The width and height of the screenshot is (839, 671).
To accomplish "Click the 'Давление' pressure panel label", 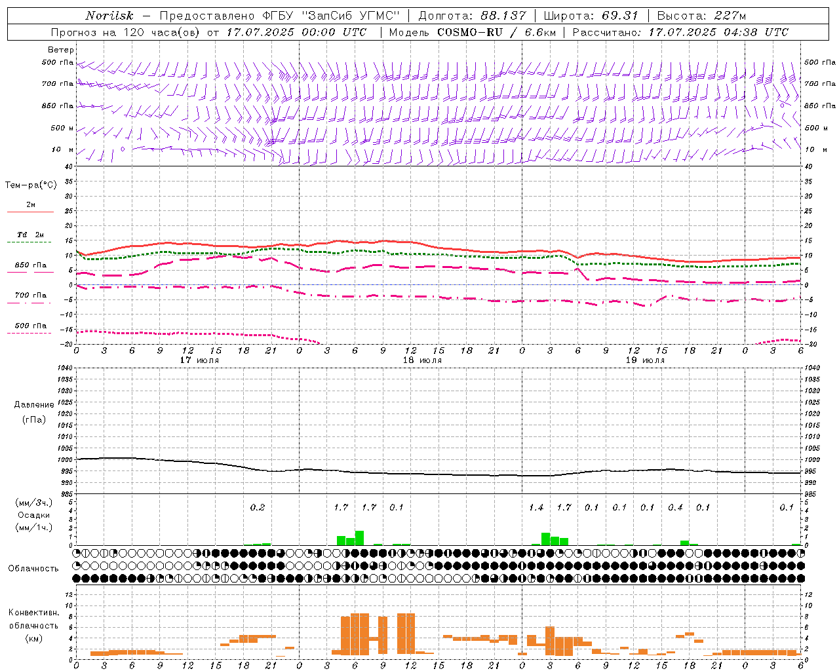I will coord(34,405).
